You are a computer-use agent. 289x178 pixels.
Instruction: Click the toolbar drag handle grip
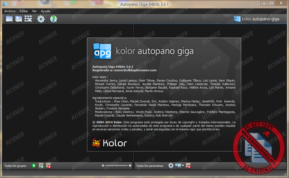(3, 19)
